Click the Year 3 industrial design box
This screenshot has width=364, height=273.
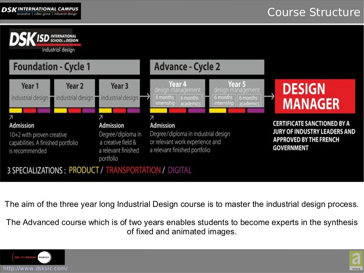119,93
